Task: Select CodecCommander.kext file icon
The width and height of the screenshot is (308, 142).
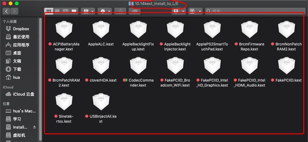Action: [x=138, y=66]
